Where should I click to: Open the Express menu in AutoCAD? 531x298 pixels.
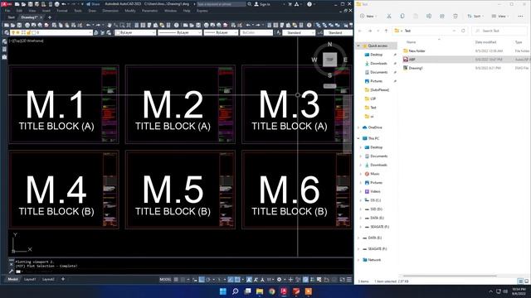[202, 11]
